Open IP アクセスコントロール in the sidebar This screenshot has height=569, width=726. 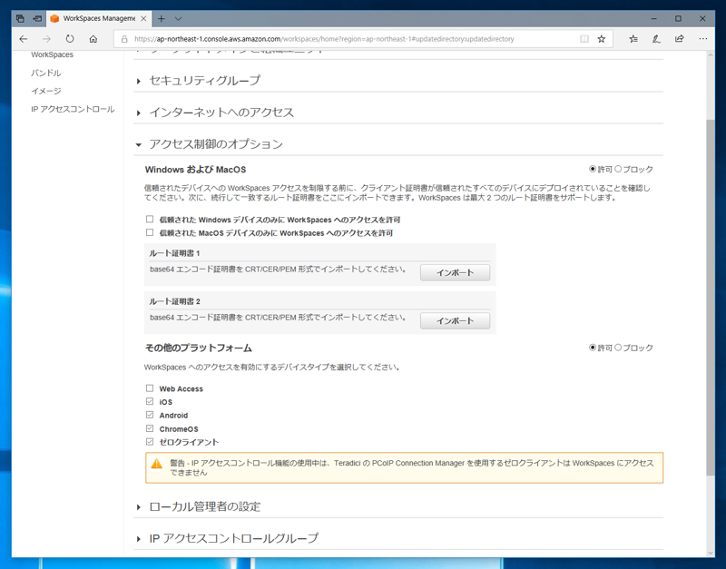(x=73, y=109)
